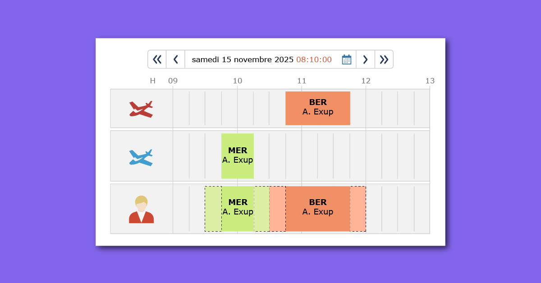This screenshot has height=283, width=541.
Task: Select the red airplane resource icon
Action: point(141,109)
